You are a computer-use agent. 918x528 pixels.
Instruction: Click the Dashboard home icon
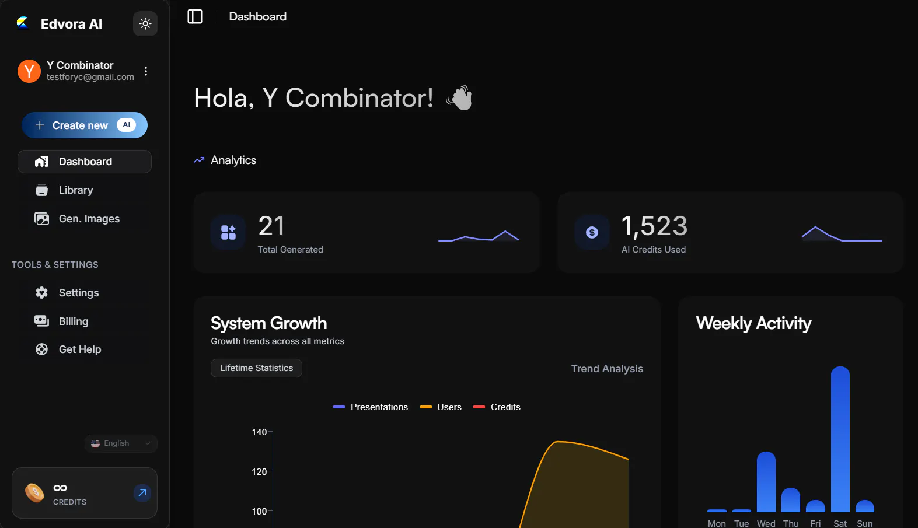(x=42, y=162)
